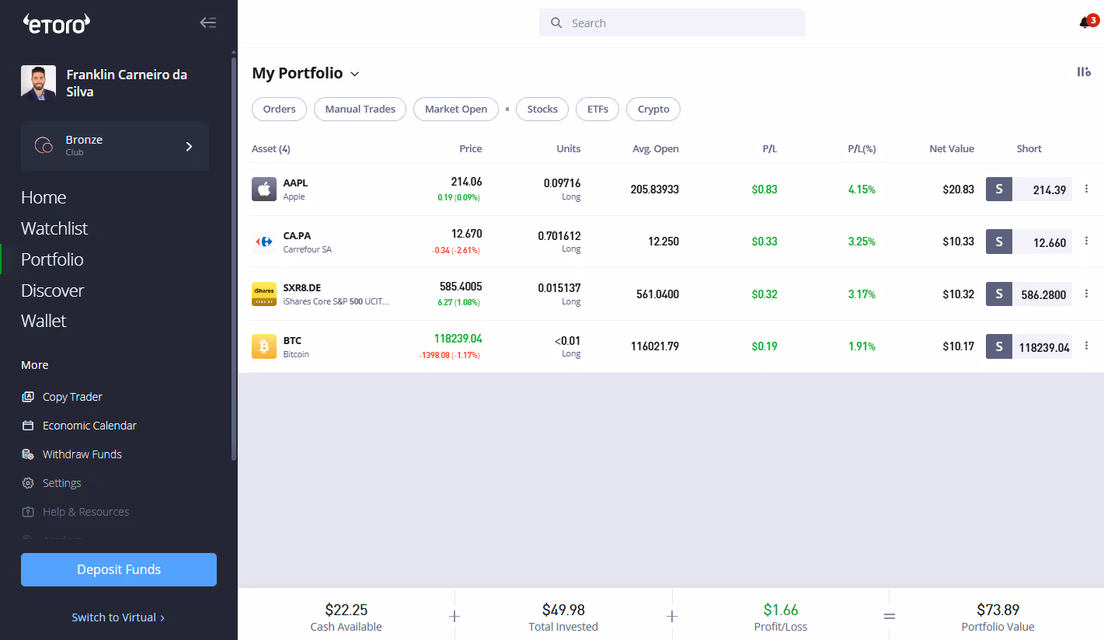Click the $73.89 Portfolio Value figure
The image size is (1104, 640).
pyautogui.click(x=998, y=610)
